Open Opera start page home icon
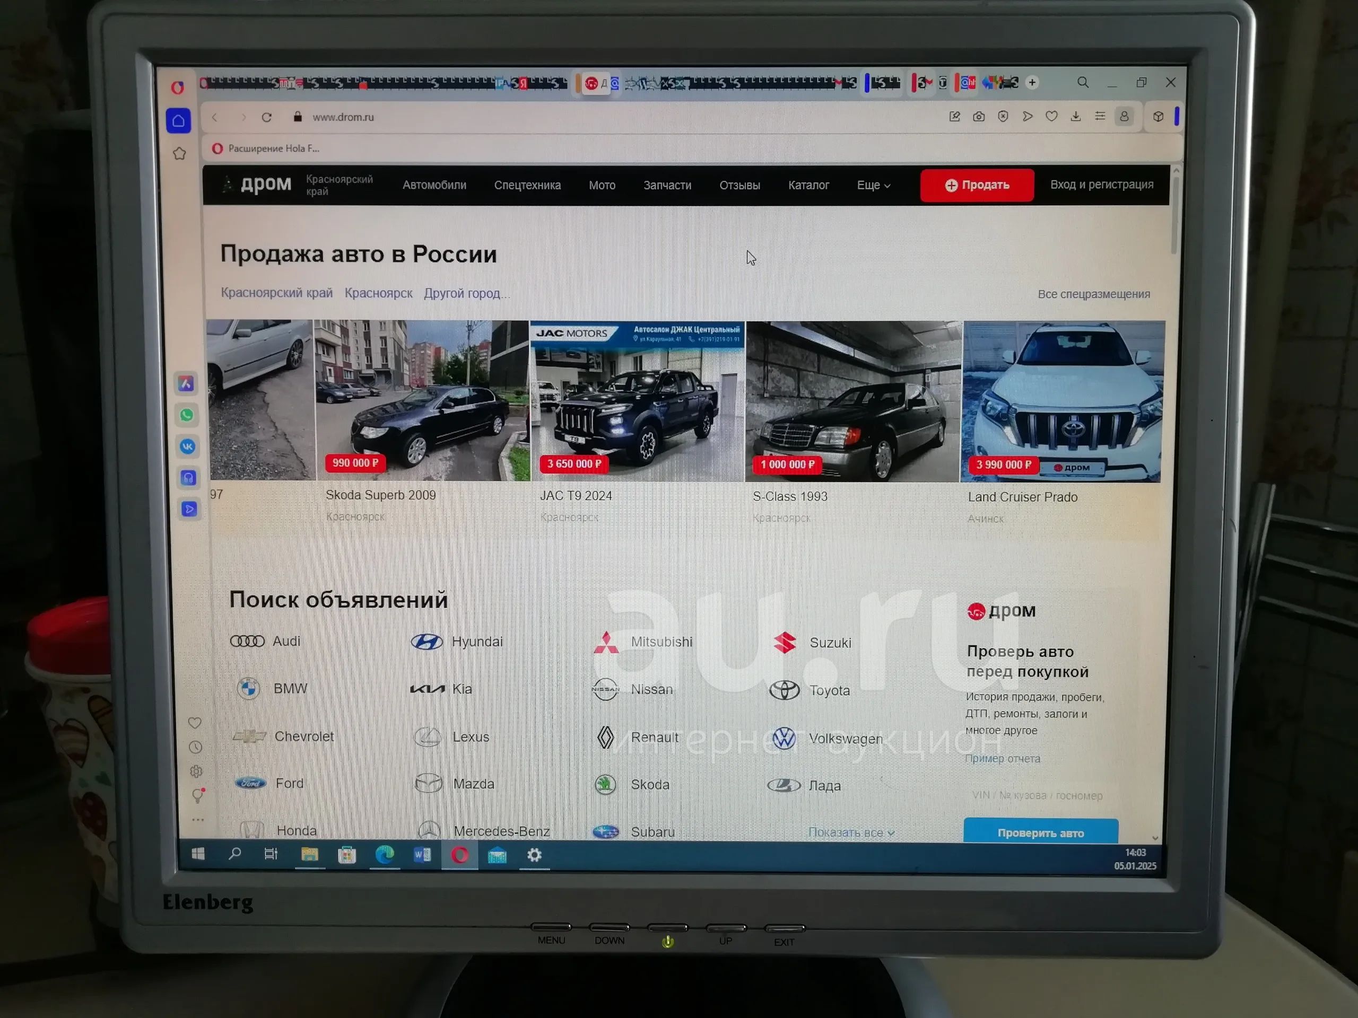The height and width of the screenshot is (1018, 1358). coord(179,120)
